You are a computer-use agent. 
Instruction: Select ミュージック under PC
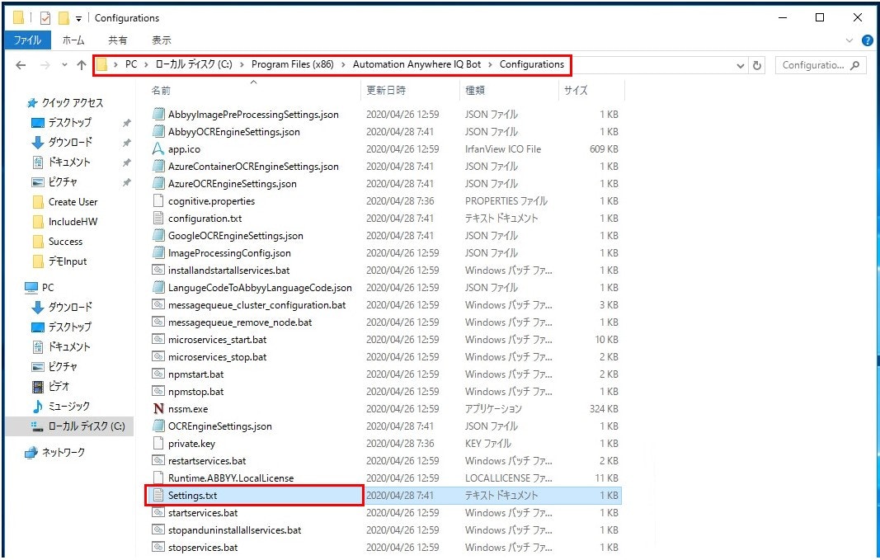click(x=69, y=407)
